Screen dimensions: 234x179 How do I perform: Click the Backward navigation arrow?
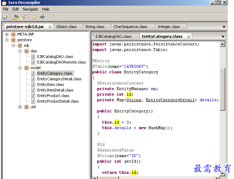pos(34,17)
